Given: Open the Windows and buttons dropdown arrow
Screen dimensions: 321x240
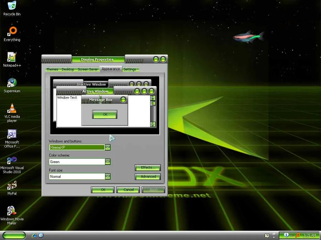Looking at the screenshot, I should [108, 147].
